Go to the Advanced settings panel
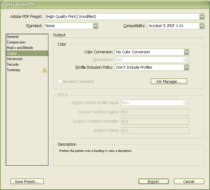Viewport: 210px width, 190px height. point(27,59)
